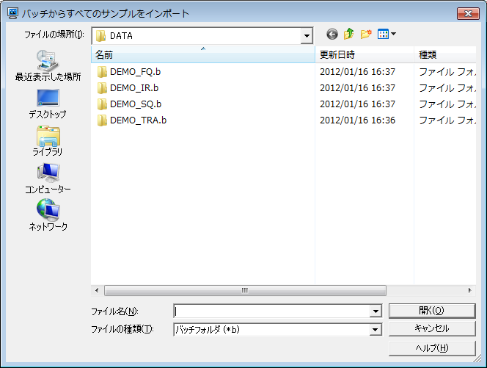This screenshot has width=487, height=368.
Task: Click the scrollbar left arrow
Action: 97,291
